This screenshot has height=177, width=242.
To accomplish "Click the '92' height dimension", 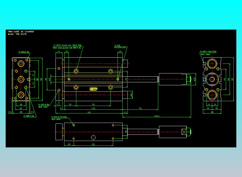I will coord(232,79).
